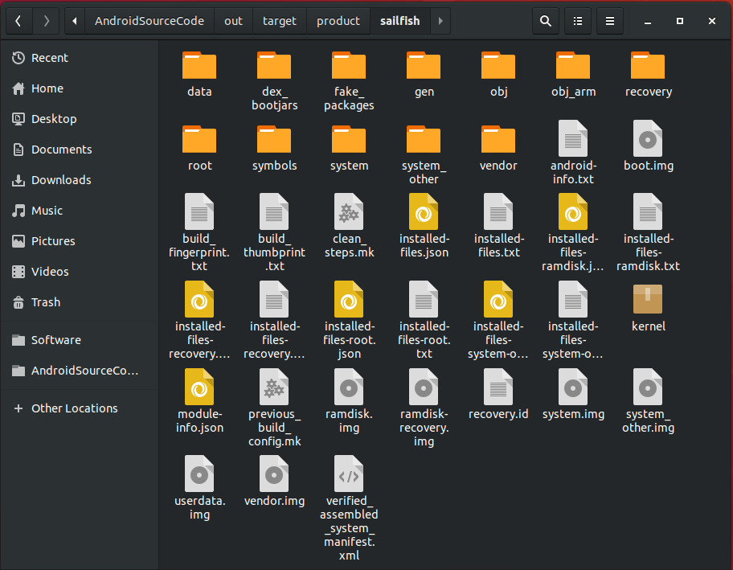Open the search icon in the toolbar
733x570 pixels.
545,21
